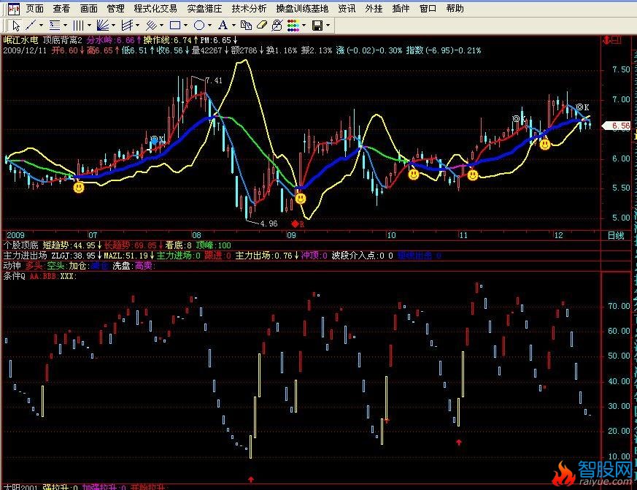Screen dimensions: 637x490
Task: Select the trend line drawing tool
Action: (31, 26)
